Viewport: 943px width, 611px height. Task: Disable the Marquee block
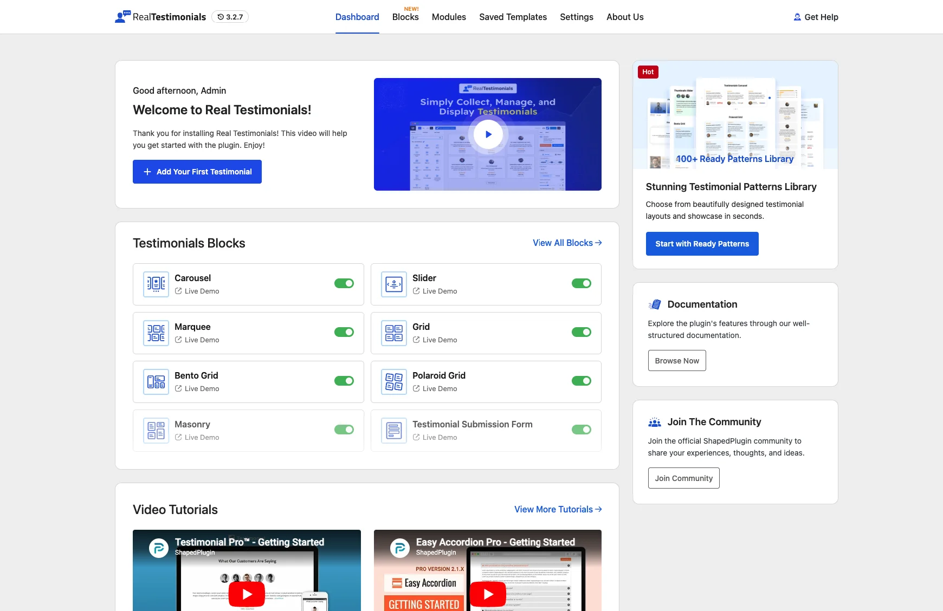[344, 332]
